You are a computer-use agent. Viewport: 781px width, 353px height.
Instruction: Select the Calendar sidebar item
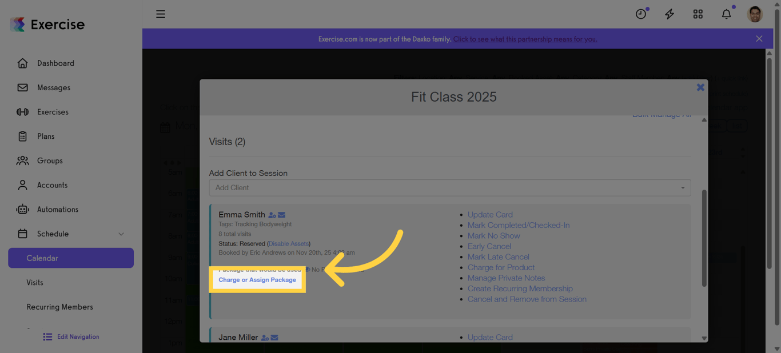coord(71,258)
